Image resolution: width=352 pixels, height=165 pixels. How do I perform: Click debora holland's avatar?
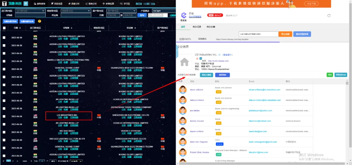coord(183,100)
